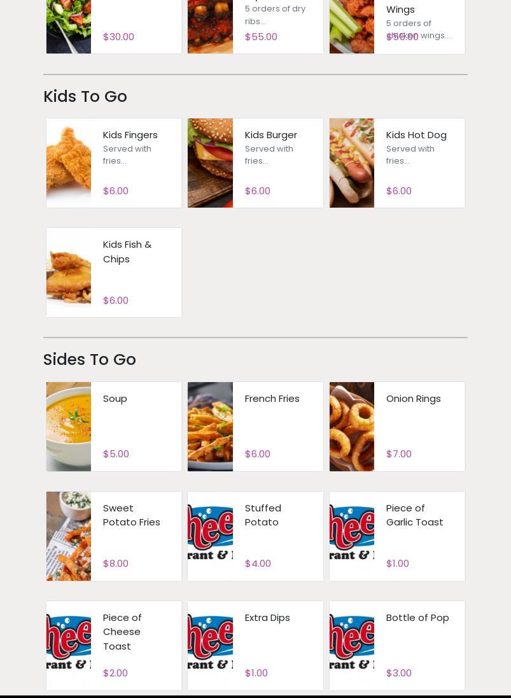Viewport: 511px width, 698px height.
Task: Click the $8.00 Sweet Potato Fries price
Action: click(x=116, y=564)
